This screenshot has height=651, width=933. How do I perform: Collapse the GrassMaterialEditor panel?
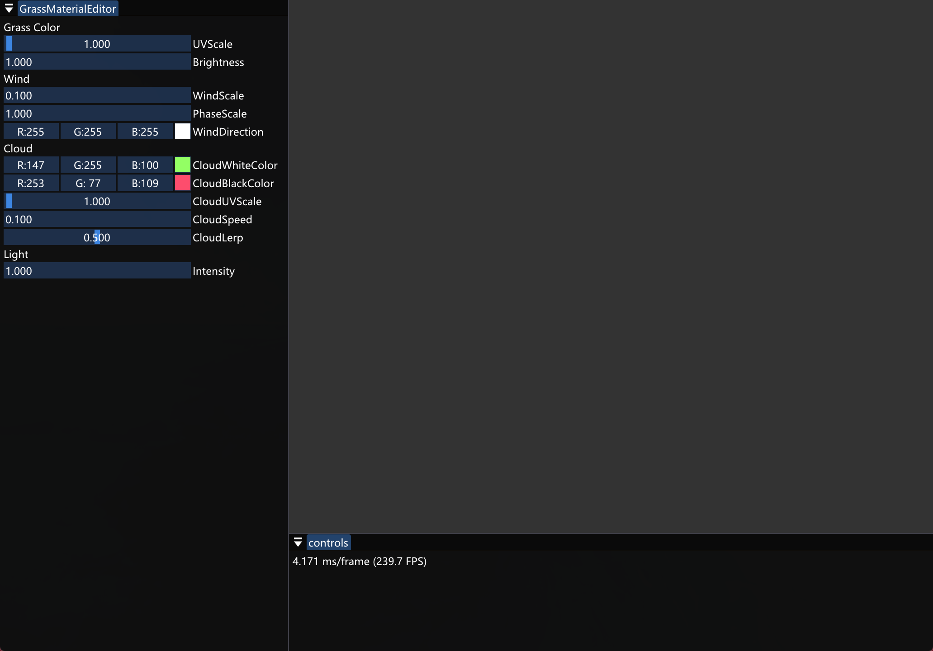point(9,8)
